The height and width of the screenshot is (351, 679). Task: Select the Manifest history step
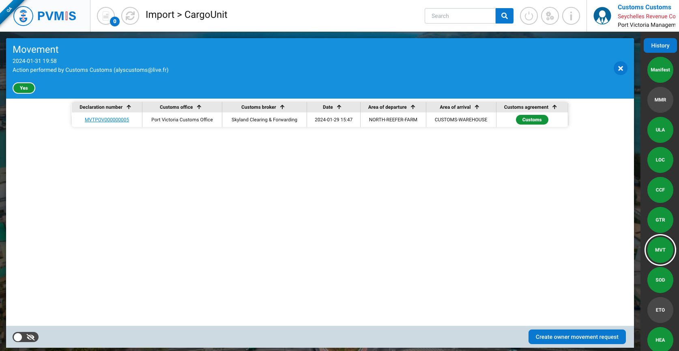[x=660, y=70]
